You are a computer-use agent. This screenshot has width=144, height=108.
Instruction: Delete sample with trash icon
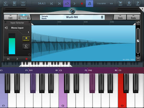click(x=102, y=17)
